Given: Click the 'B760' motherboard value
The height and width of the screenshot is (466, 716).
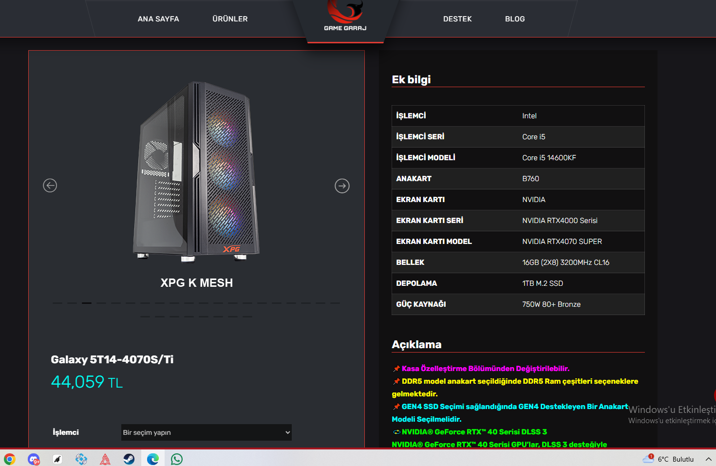Looking at the screenshot, I should click(x=530, y=179).
